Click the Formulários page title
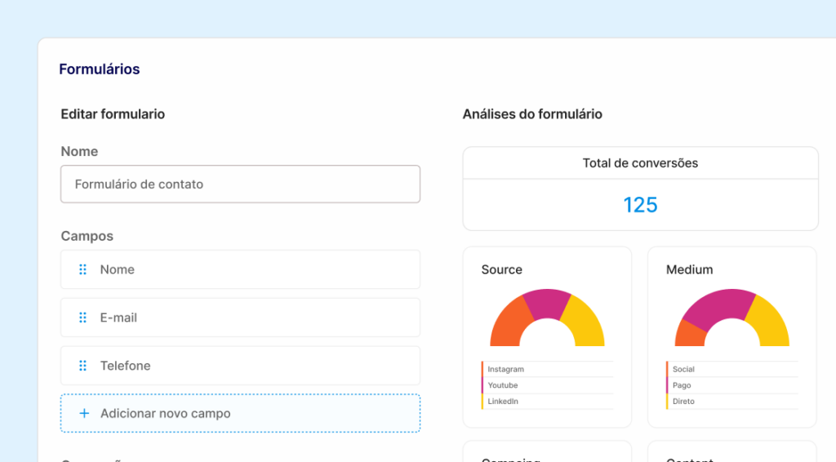 coord(99,69)
